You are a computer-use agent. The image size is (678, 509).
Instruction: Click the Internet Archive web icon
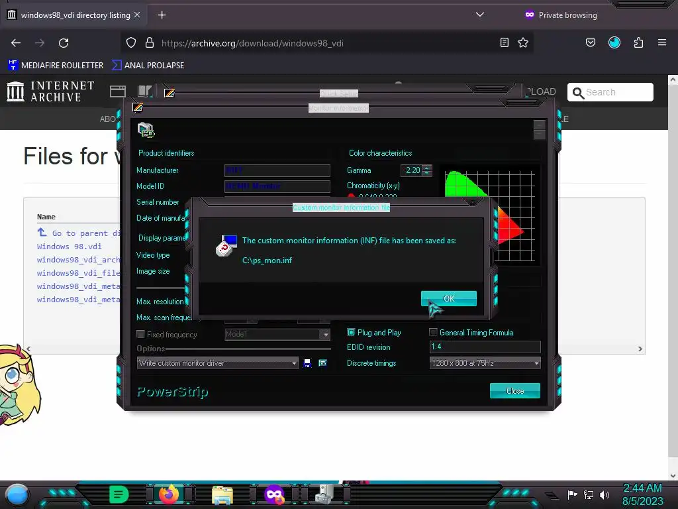tap(118, 91)
